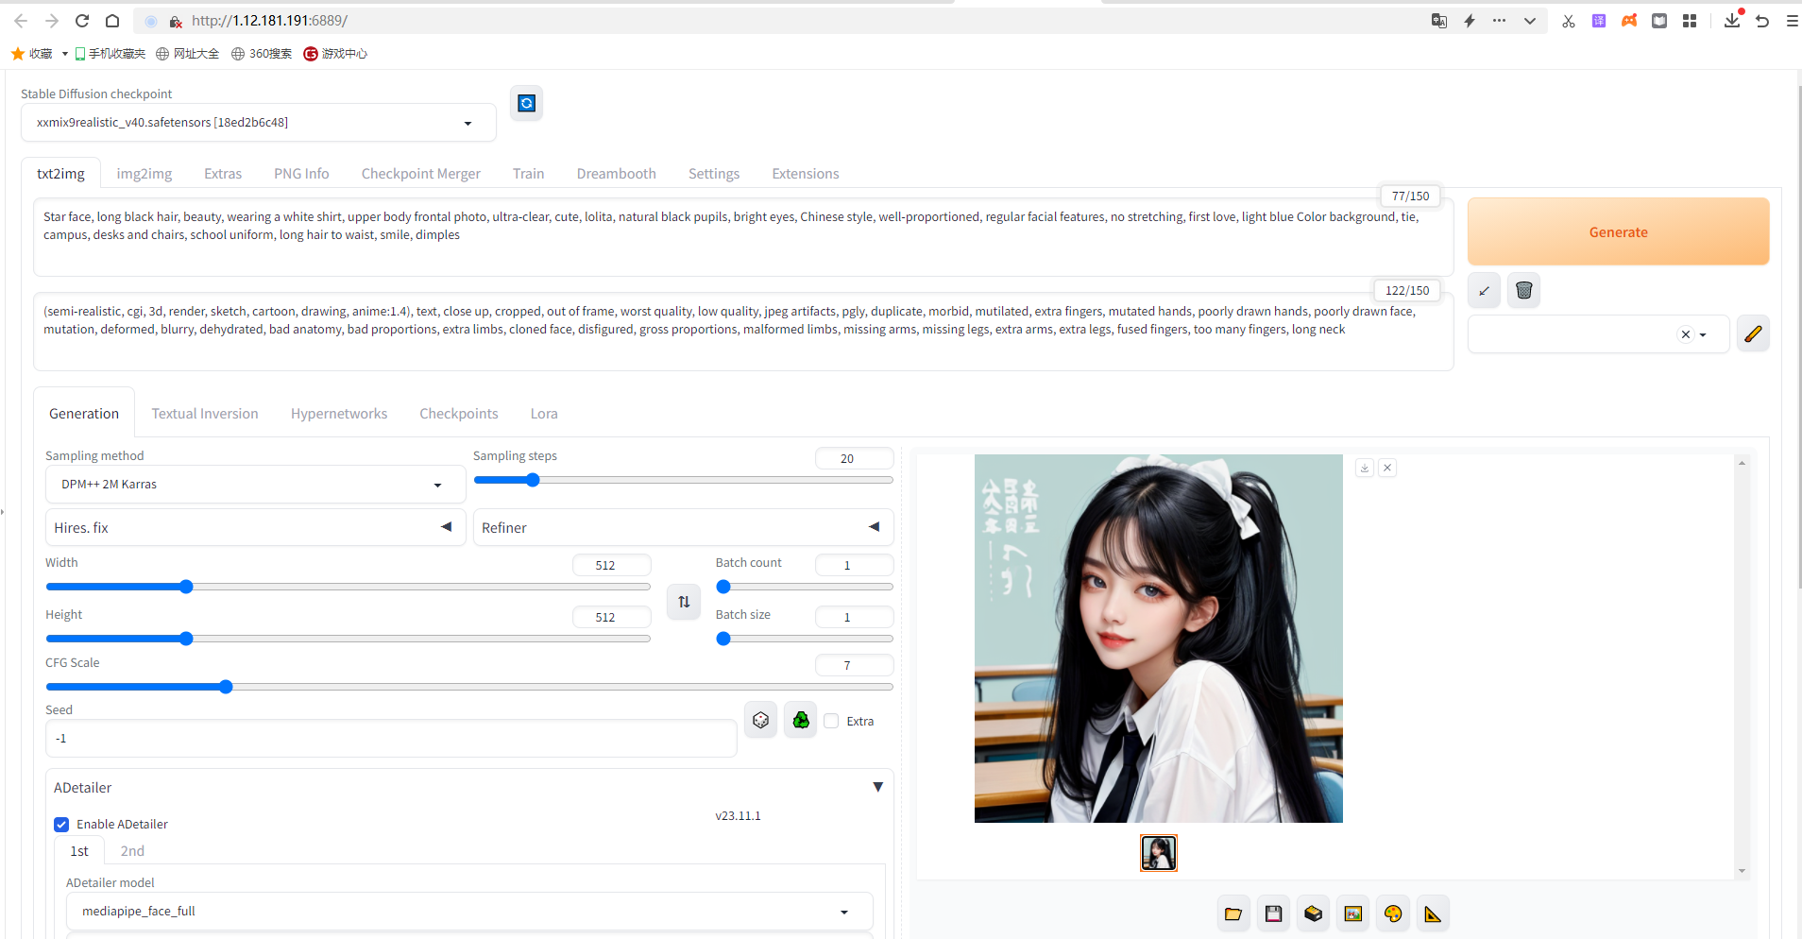The height and width of the screenshot is (939, 1802).
Task: Switch to the img2img tab
Action: click(x=144, y=173)
